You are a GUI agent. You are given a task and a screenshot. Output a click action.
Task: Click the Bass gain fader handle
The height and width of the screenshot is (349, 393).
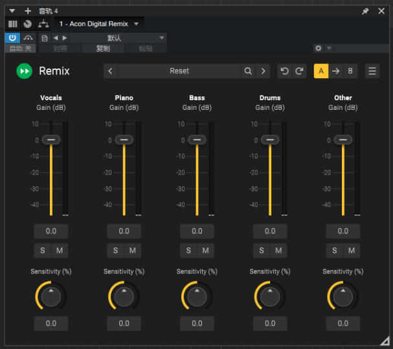pyautogui.click(x=197, y=140)
